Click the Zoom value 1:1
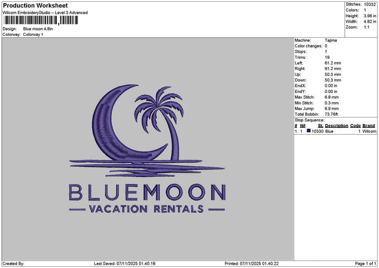This screenshot has width=379, height=268. 366,27
